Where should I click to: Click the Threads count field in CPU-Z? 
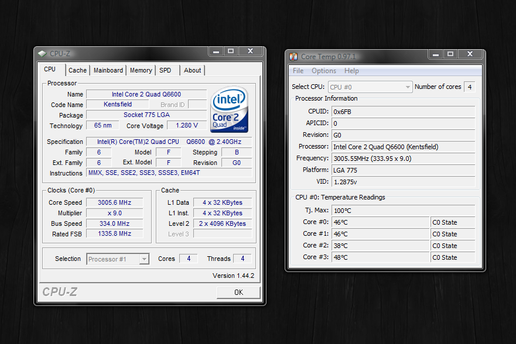tap(242, 259)
